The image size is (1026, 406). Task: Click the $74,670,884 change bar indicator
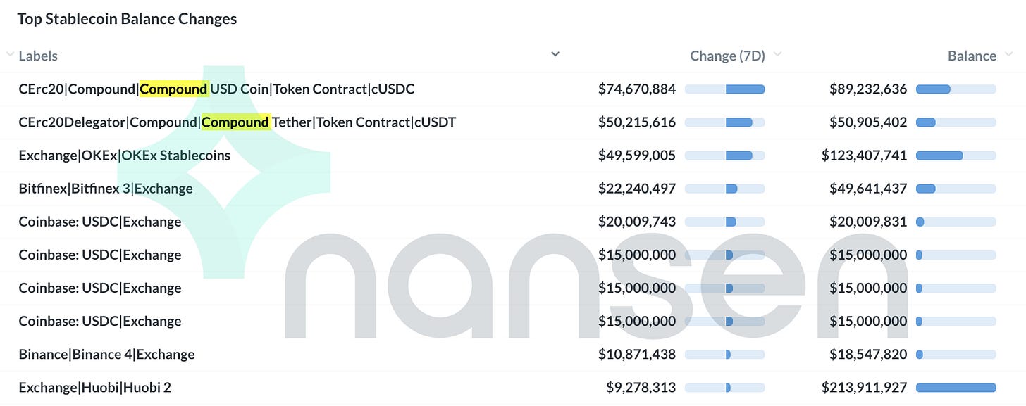[x=724, y=89]
